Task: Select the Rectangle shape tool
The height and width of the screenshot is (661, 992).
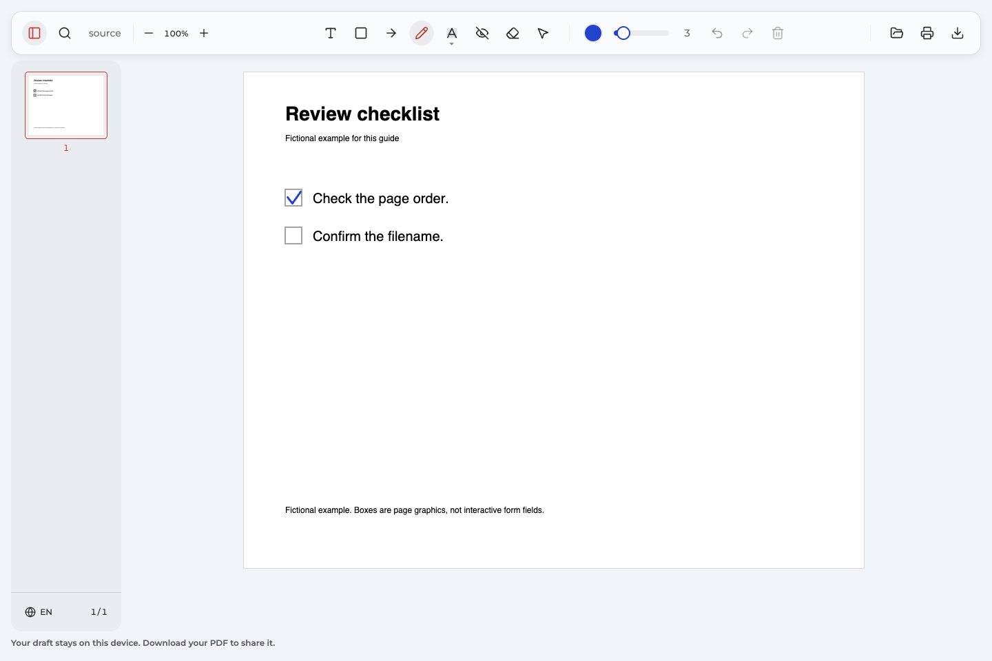Action: [361, 33]
